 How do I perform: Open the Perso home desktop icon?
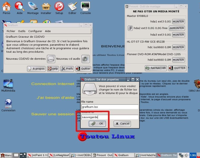click(x=6, y=6)
